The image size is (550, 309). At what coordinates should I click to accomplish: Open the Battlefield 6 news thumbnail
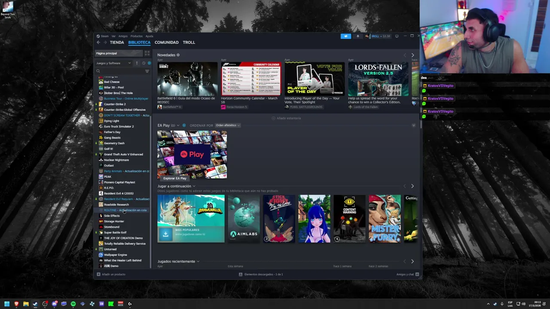pos(187,79)
